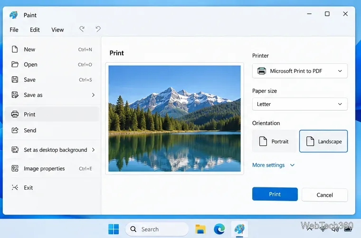Choose Exit from File menu
361x238 pixels.
pyautogui.click(x=52, y=187)
